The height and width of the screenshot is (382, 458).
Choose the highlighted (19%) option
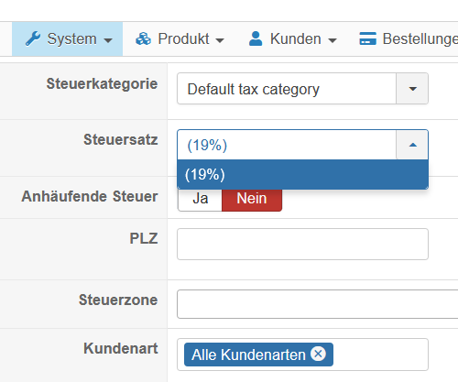click(302, 174)
